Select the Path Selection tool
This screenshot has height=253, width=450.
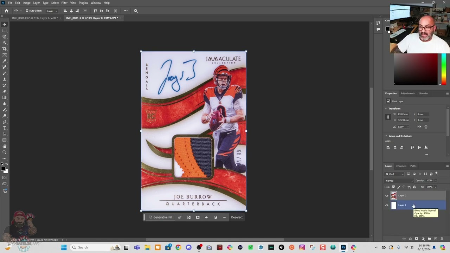[x=5, y=134]
